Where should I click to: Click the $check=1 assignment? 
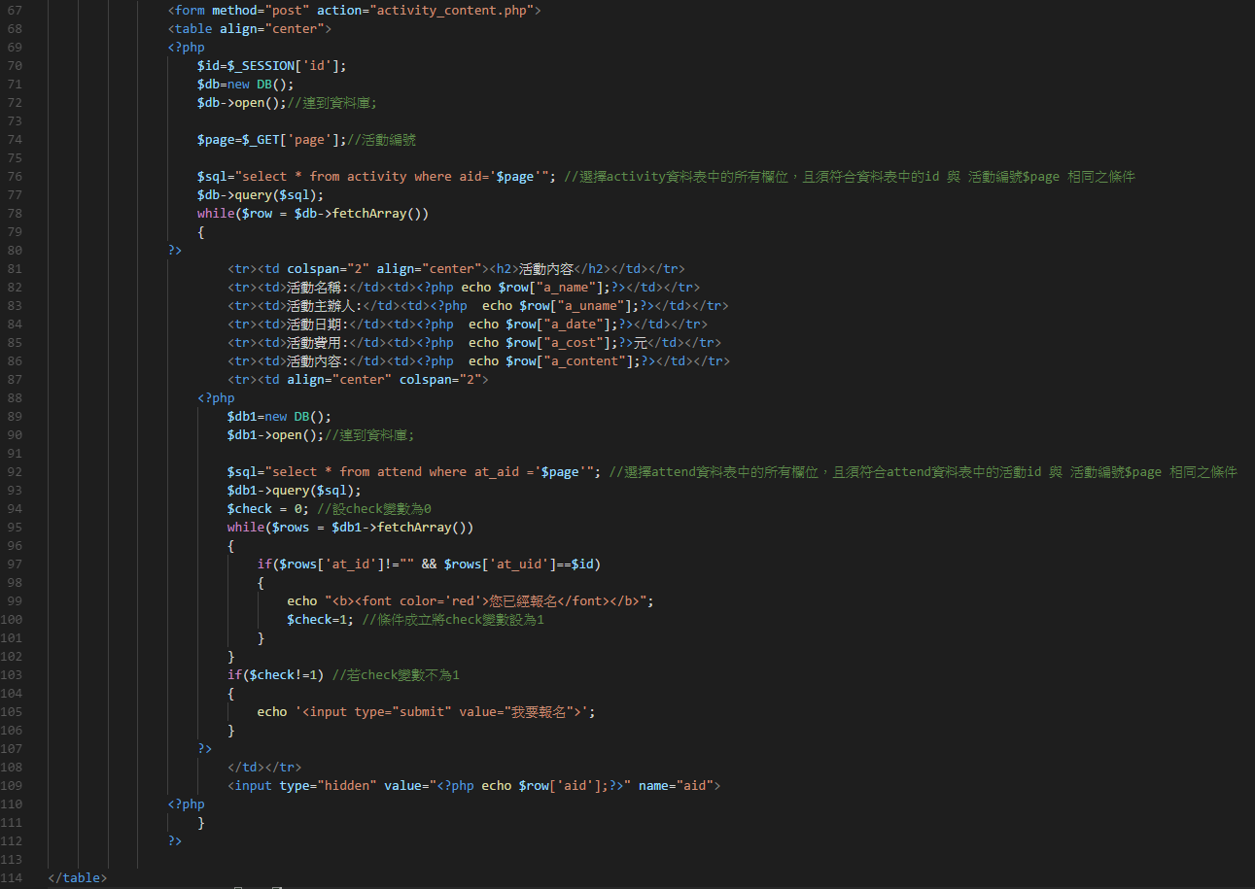click(x=320, y=619)
